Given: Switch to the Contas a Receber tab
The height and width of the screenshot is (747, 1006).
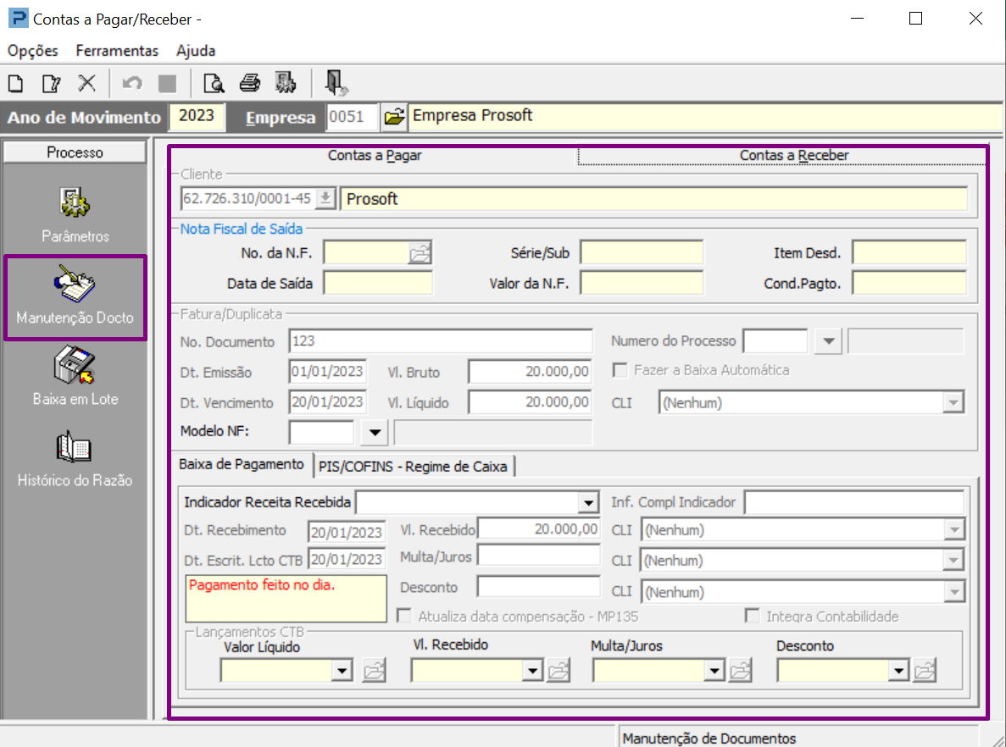Looking at the screenshot, I should (793, 156).
